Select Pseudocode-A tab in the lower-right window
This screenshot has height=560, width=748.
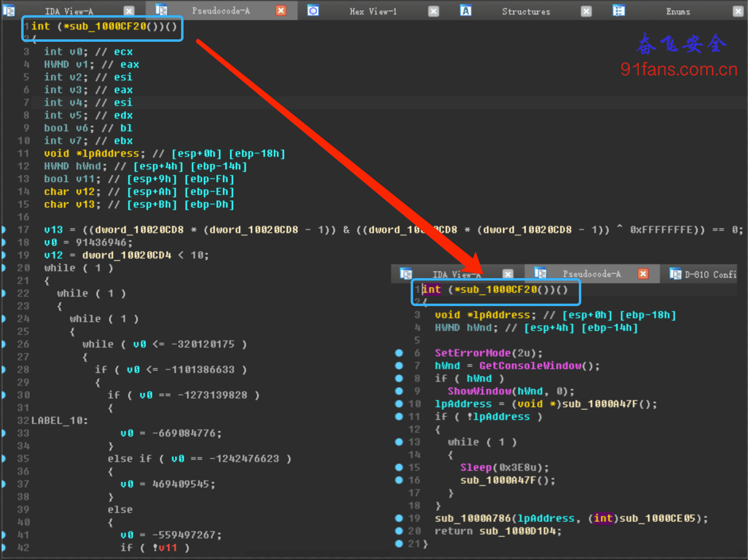[x=592, y=274]
